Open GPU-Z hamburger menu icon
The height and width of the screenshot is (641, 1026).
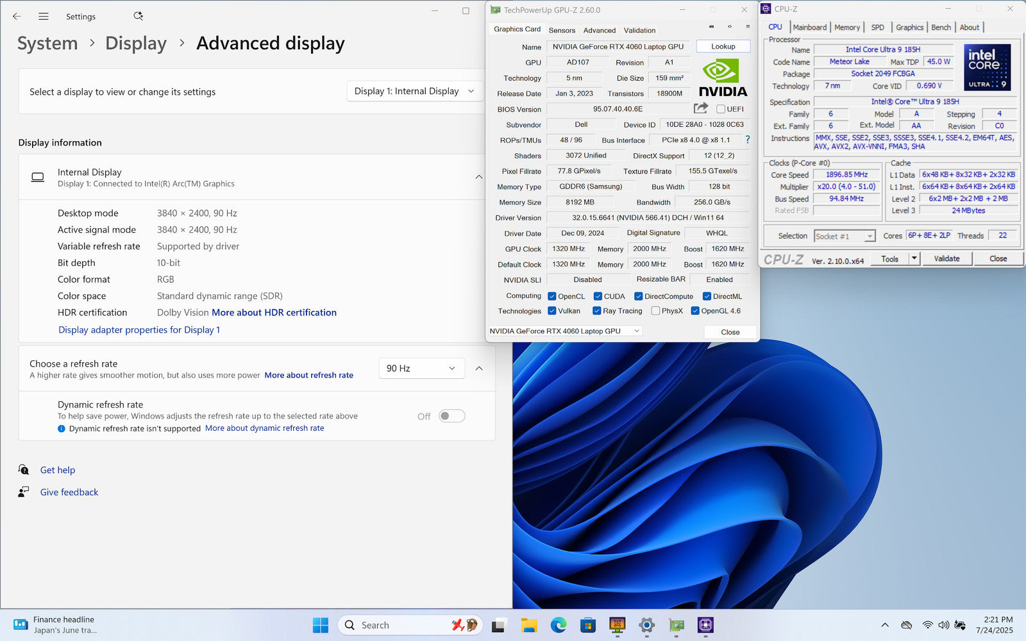pyautogui.click(x=748, y=27)
